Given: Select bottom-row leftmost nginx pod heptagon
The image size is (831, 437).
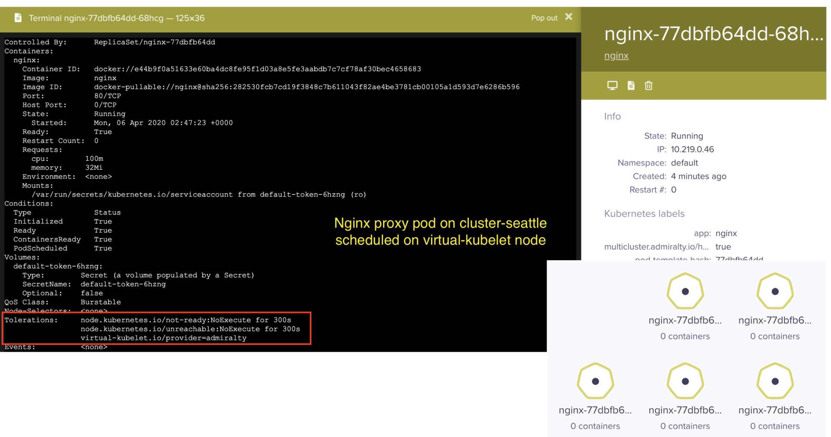Looking at the screenshot, I should pos(595,381).
